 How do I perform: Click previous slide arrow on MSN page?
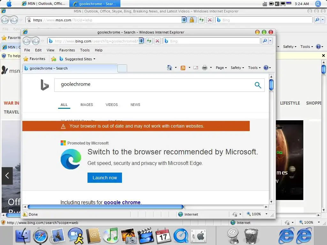click(x=7, y=176)
